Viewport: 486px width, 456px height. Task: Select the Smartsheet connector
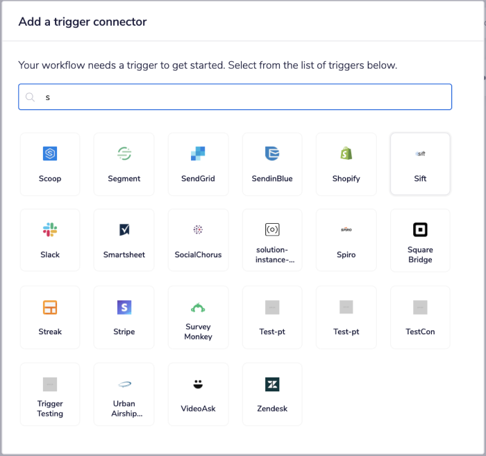pos(124,241)
